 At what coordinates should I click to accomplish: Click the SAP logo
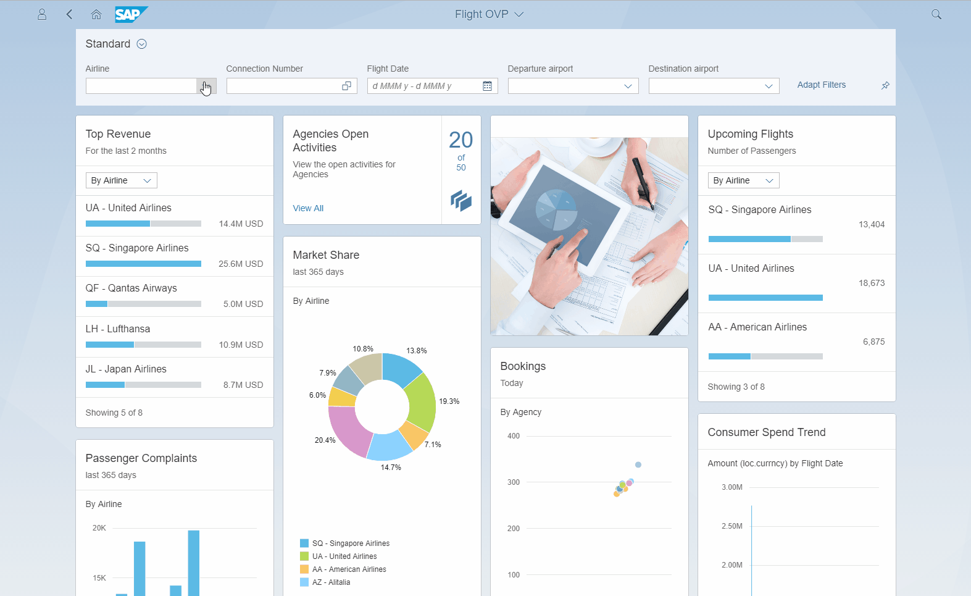131,14
